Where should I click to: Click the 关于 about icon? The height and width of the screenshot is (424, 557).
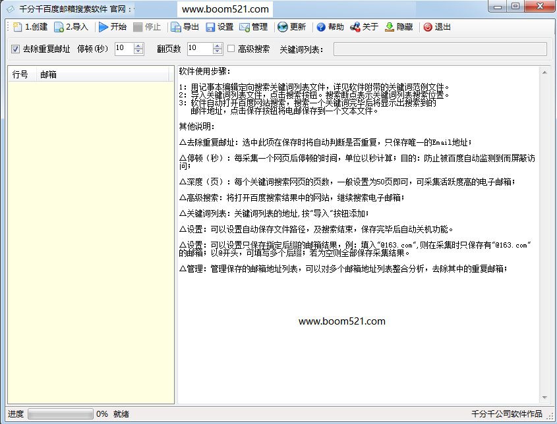(x=355, y=27)
